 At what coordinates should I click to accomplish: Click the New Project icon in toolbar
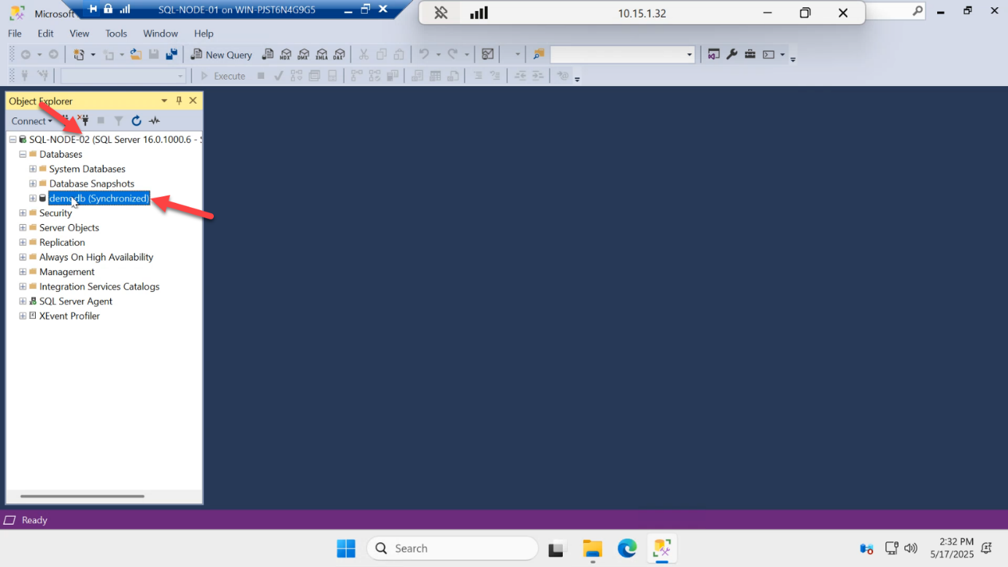(79, 55)
